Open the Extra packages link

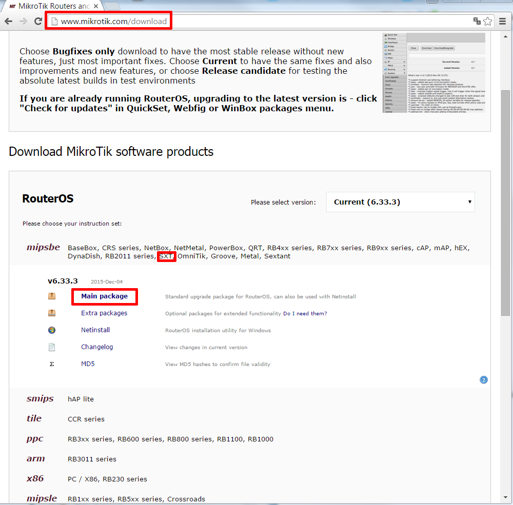104,313
